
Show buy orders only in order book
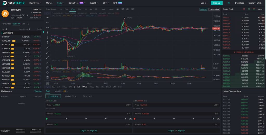point(249,9)
